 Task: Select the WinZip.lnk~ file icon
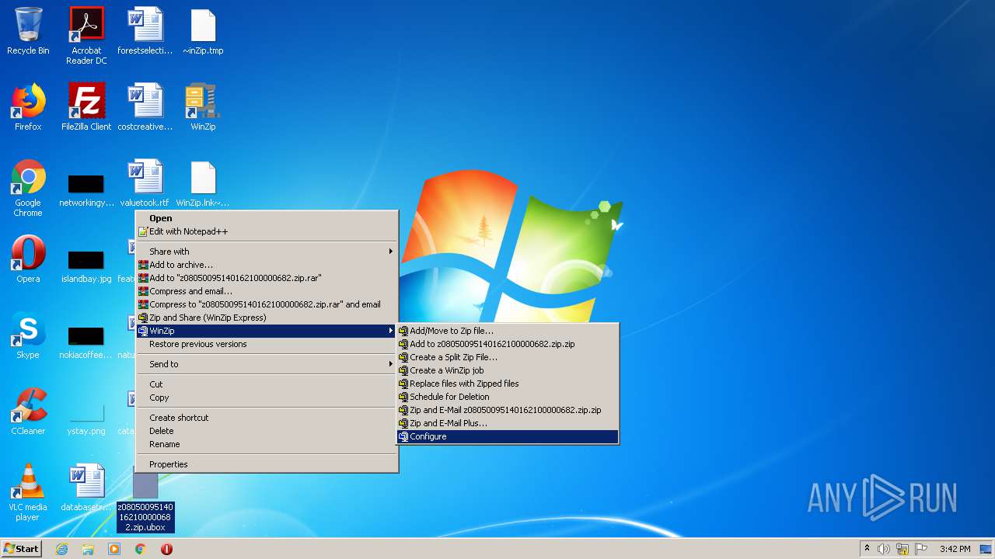pos(203,183)
